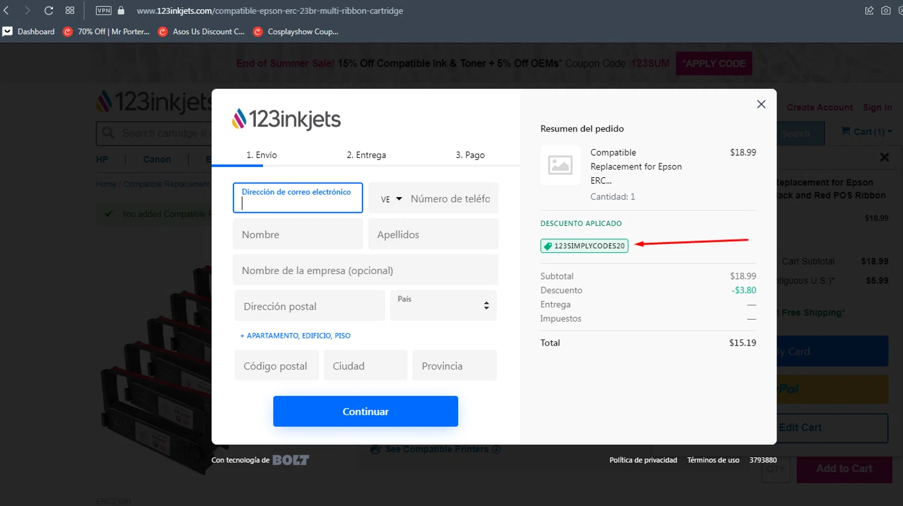Image resolution: width=903 pixels, height=506 pixels.
Task: Click the Nombre input field
Action: click(x=298, y=234)
